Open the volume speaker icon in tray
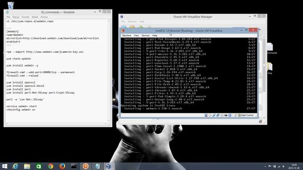This screenshot has height=170, width=303. click(x=284, y=166)
